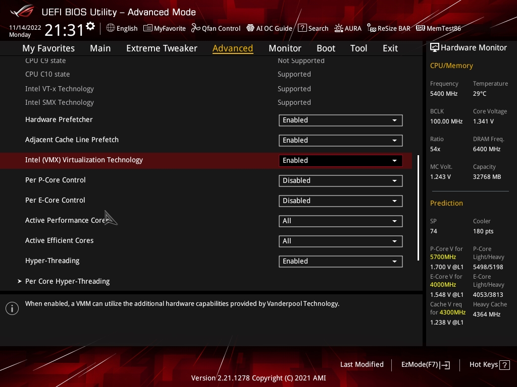Switch to EzMode(F7)
Viewport: 517px width, 387px height.
[x=425, y=365]
